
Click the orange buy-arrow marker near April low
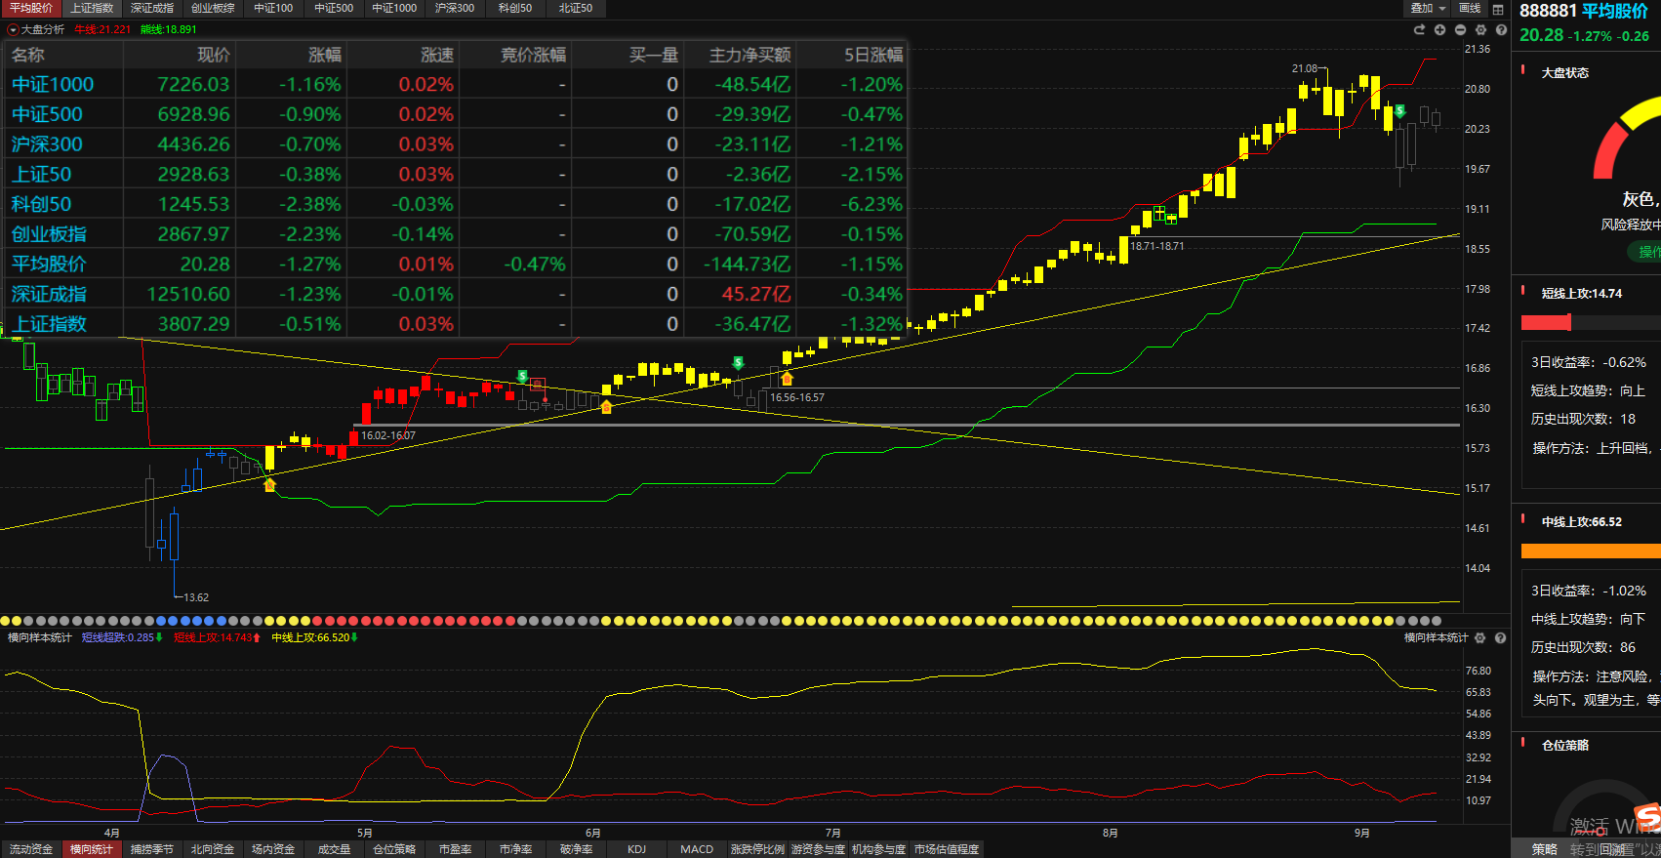(x=270, y=485)
